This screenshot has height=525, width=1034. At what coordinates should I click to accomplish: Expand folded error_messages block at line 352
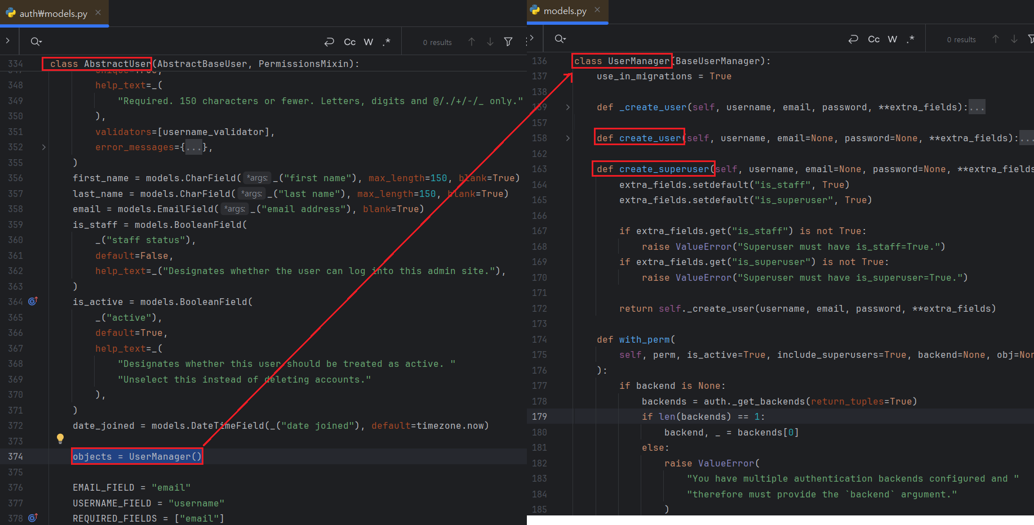pos(43,147)
